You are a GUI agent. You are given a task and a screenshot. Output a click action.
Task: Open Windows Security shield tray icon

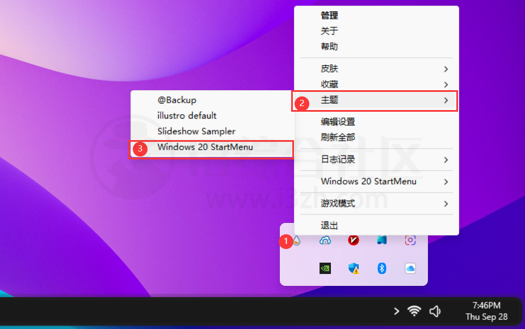pos(354,268)
